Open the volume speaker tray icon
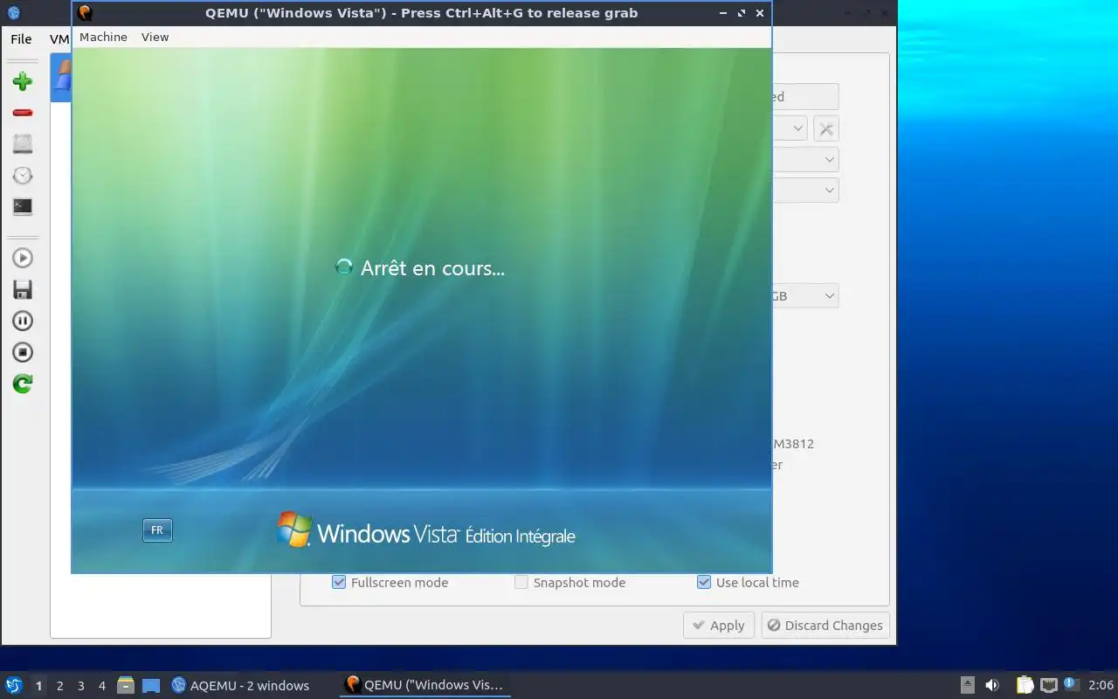The image size is (1118, 699). pos(992,685)
